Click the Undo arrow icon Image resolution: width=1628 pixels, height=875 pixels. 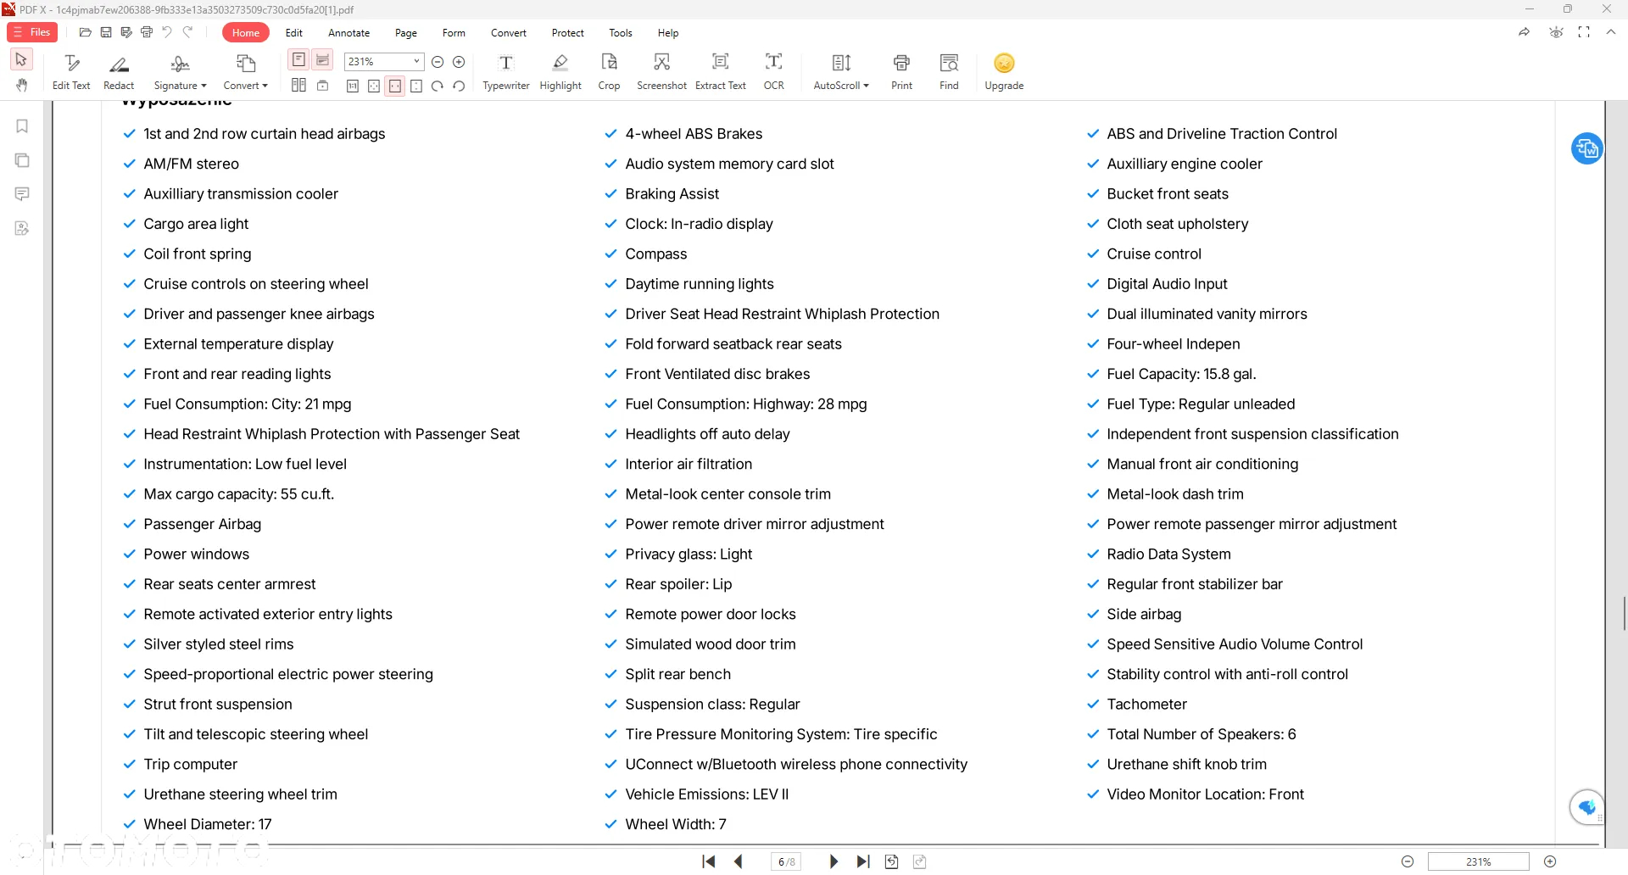(x=167, y=32)
